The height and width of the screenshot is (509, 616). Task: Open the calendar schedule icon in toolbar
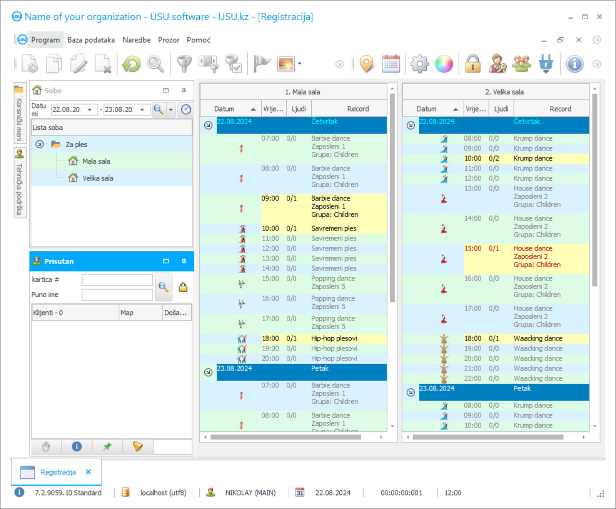[391, 64]
